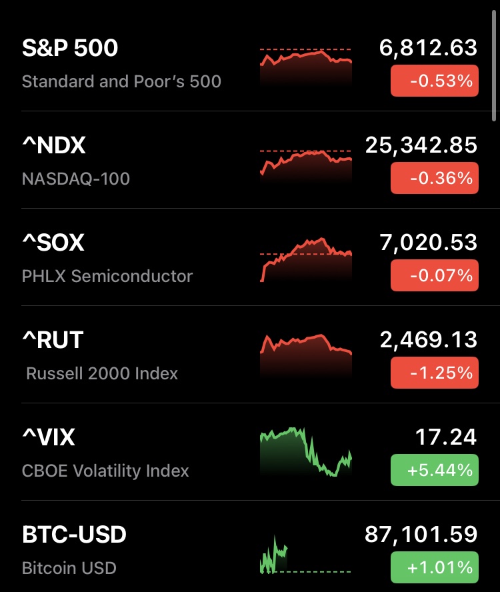Toggle the Bitcoin +1.01% change badge
This screenshot has height=592, width=500.
[434, 568]
